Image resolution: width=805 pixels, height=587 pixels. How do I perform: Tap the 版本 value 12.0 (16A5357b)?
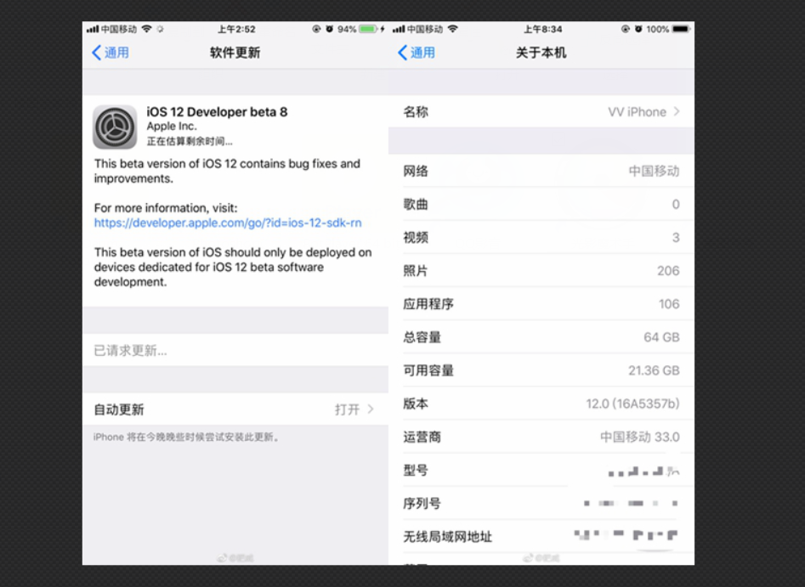(632, 404)
